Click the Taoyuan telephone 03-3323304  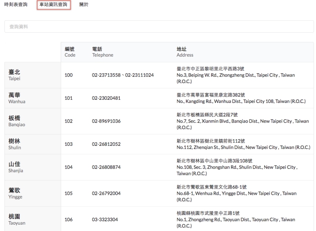tap(105, 220)
